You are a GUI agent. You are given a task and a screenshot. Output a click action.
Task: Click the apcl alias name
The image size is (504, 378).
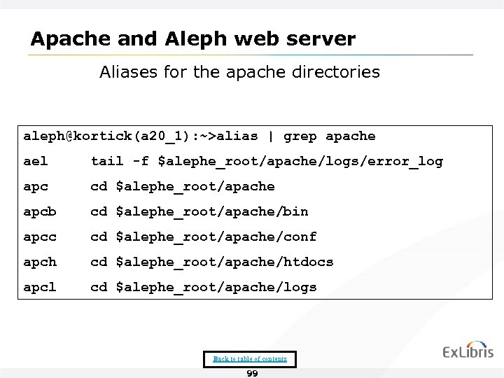click(40, 287)
